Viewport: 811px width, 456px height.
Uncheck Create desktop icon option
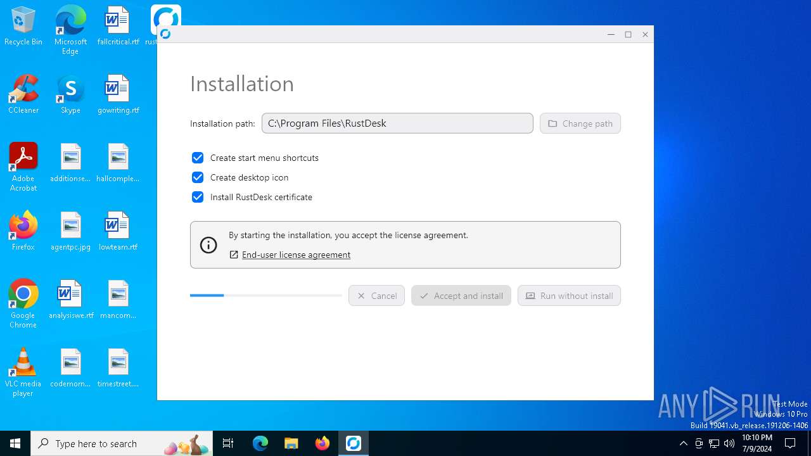[x=198, y=177]
